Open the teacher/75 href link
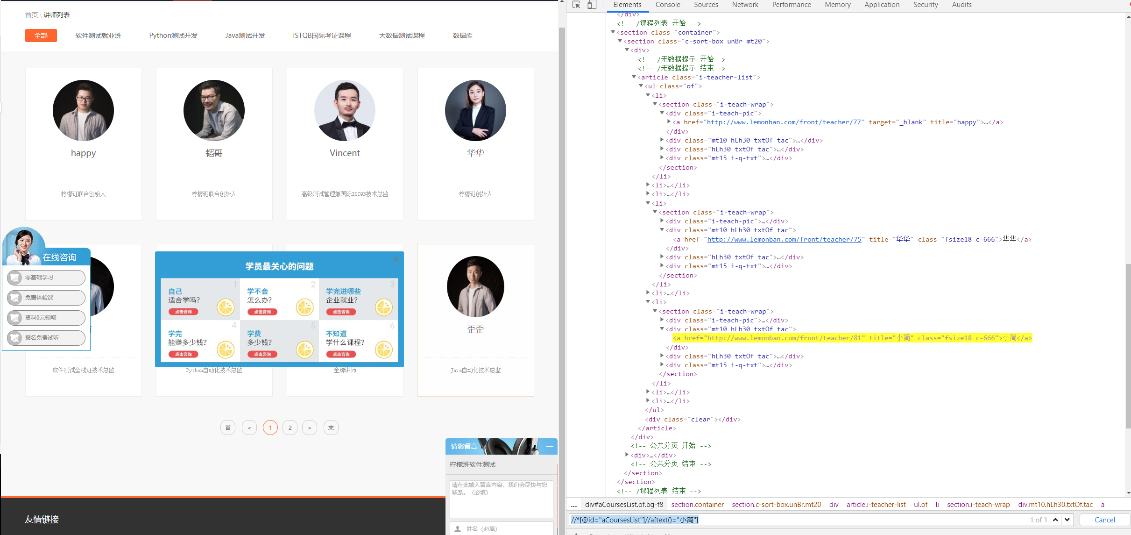 point(784,239)
